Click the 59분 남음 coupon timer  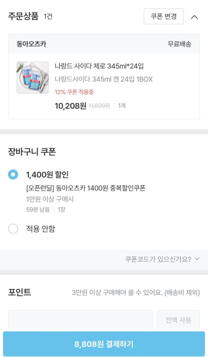[38, 209]
